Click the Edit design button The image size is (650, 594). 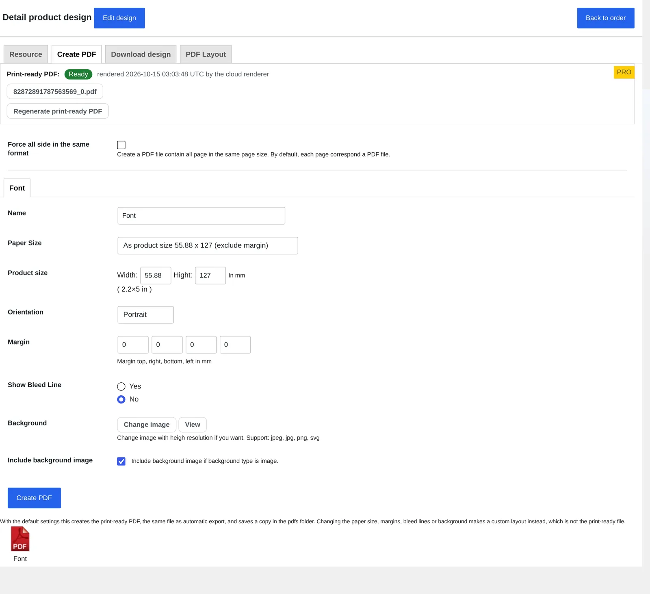pyautogui.click(x=119, y=18)
